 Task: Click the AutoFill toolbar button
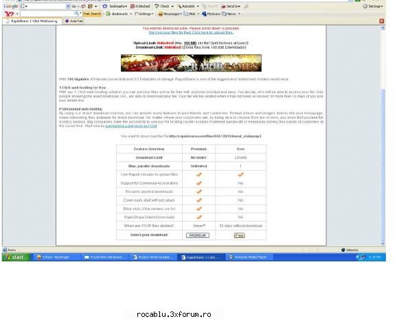click(210, 6)
